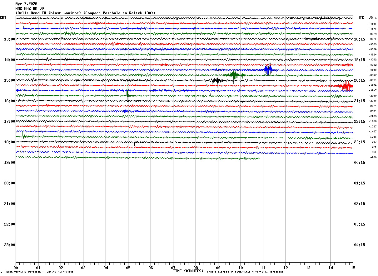This screenshot has width=378, height=276.
Task: Click minute 13 on the time axis
Action: [x=308, y=268]
